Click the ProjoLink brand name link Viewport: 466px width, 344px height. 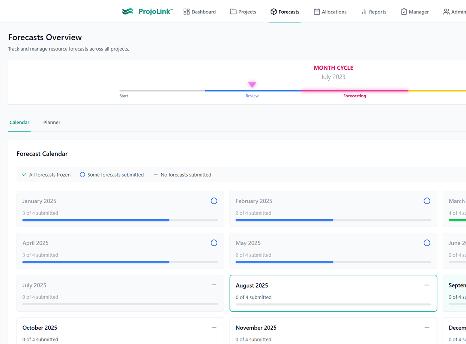pyautogui.click(x=156, y=12)
